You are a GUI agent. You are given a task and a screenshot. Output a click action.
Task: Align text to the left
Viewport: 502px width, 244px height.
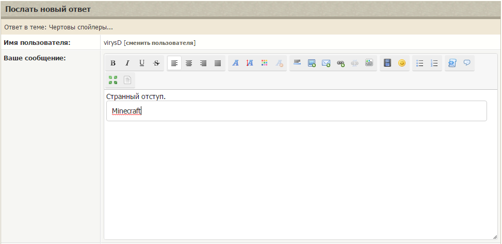174,63
